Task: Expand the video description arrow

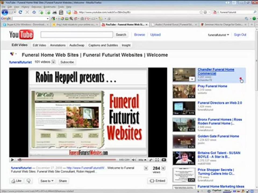Action: point(146,168)
